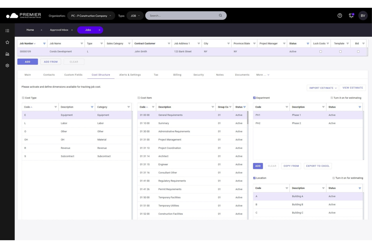Toggle Lock Costs checkbox for job 00000109
Viewport: 372px width, 248px height.
[320, 52]
